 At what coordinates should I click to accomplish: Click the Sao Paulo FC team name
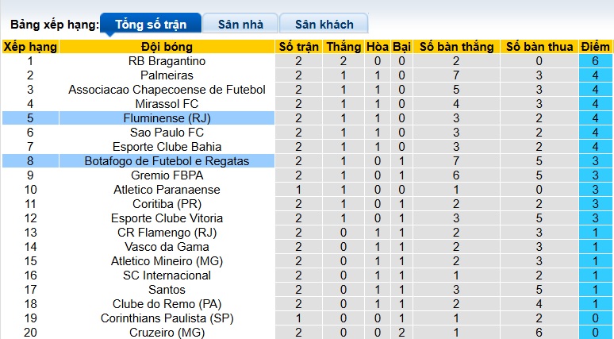(x=167, y=133)
